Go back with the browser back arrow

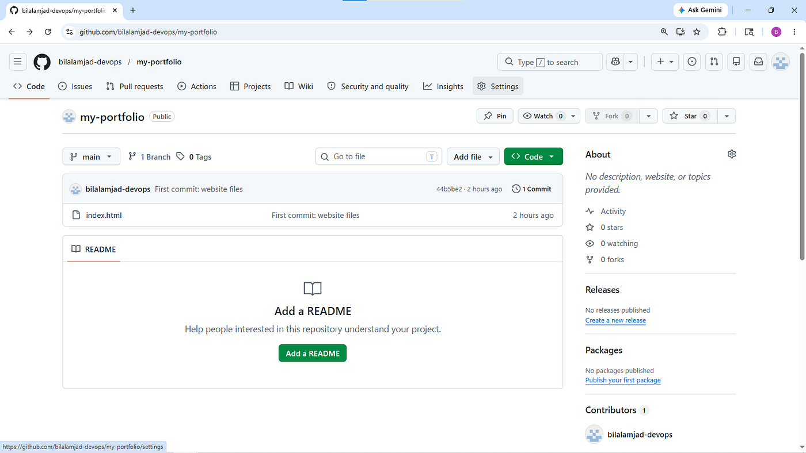click(12, 32)
